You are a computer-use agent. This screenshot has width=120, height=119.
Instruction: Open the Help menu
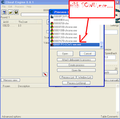point(29,7)
